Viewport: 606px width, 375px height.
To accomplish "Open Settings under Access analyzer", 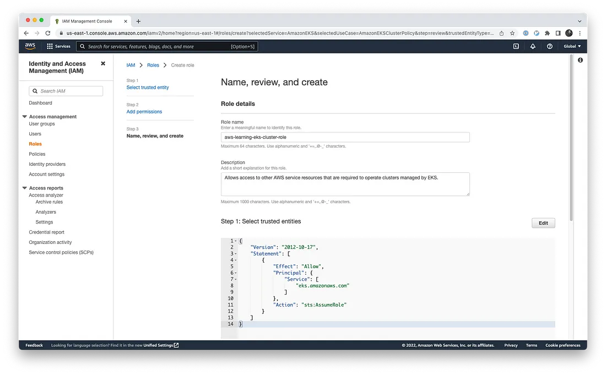I will [x=44, y=222].
